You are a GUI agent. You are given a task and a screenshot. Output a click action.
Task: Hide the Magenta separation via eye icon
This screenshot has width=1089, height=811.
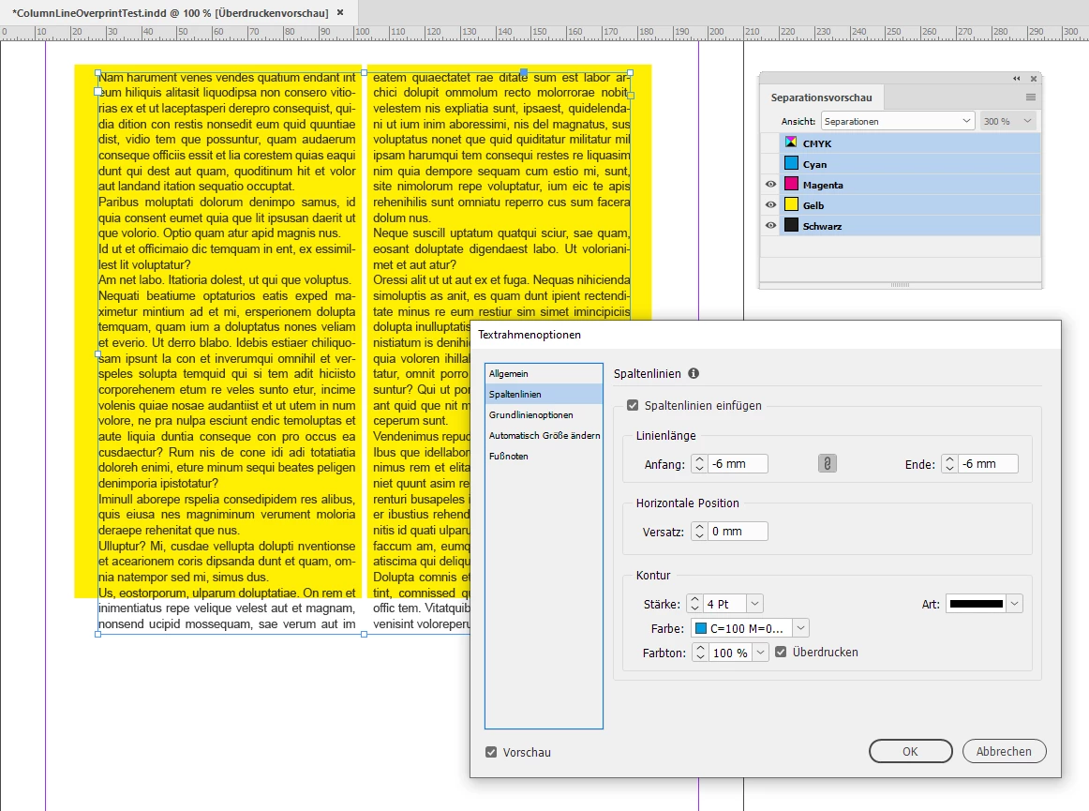pyautogui.click(x=771, y=185)
